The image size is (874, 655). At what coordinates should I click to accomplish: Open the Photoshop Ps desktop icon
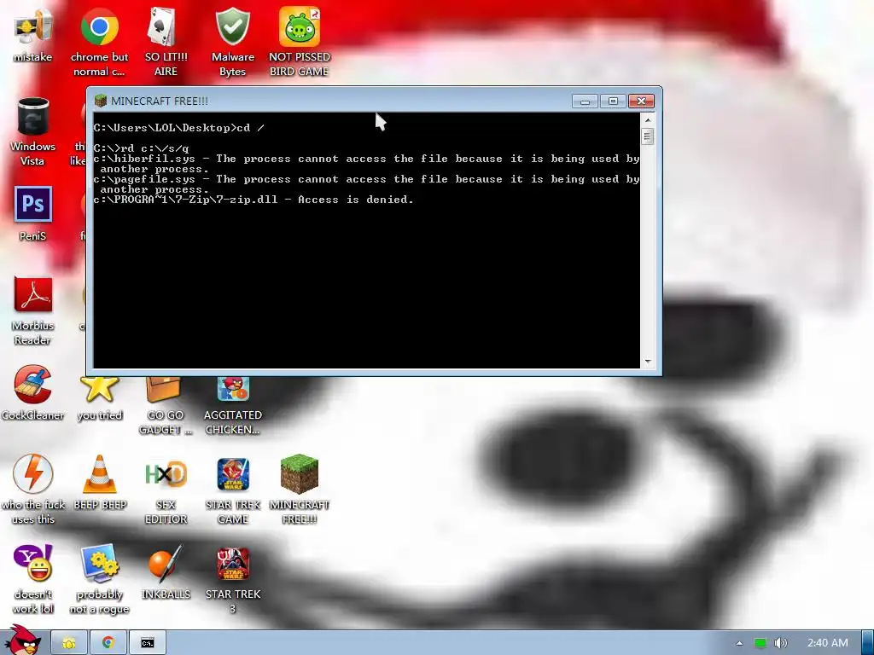tap(32, 214)
